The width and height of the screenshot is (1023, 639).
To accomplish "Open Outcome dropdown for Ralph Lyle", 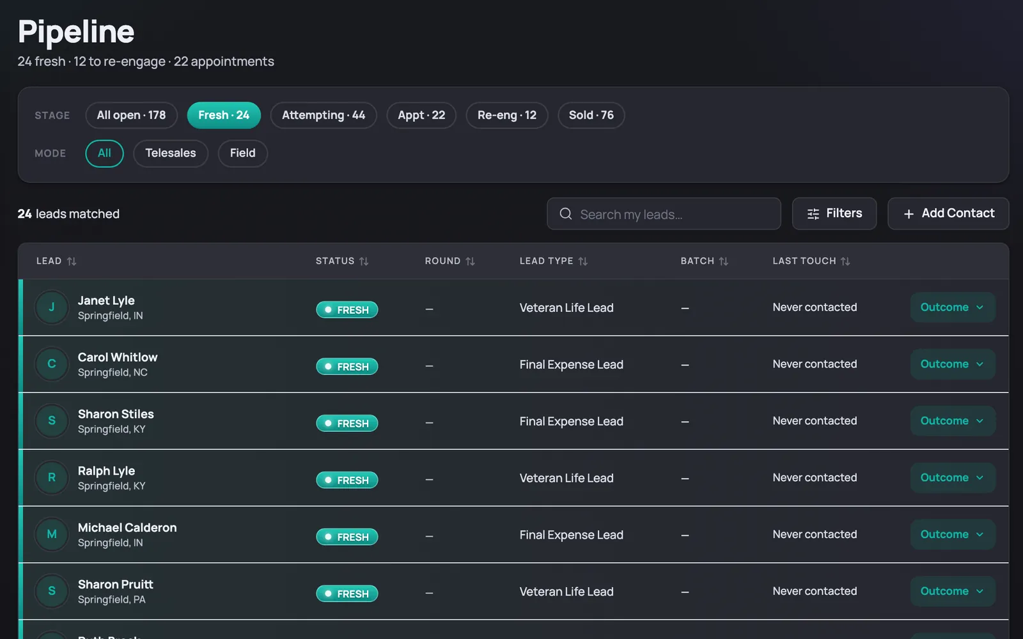I will 953,478.
